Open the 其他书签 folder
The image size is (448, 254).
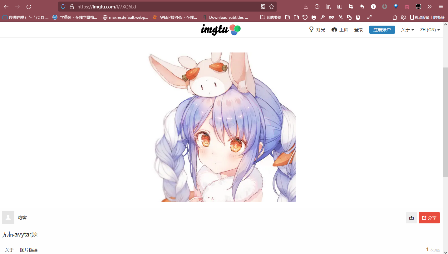click(271, 17)
